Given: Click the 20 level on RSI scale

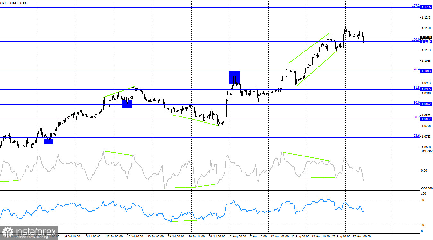Looking at the screenshot, I should (423, 225).
